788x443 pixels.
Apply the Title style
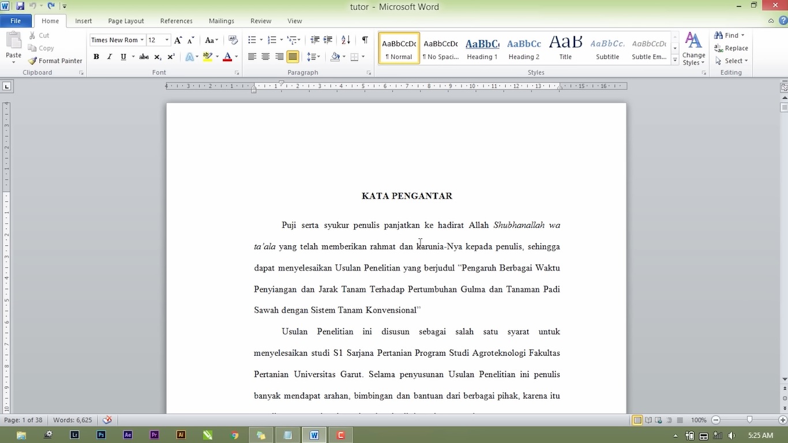click(565, 48)
